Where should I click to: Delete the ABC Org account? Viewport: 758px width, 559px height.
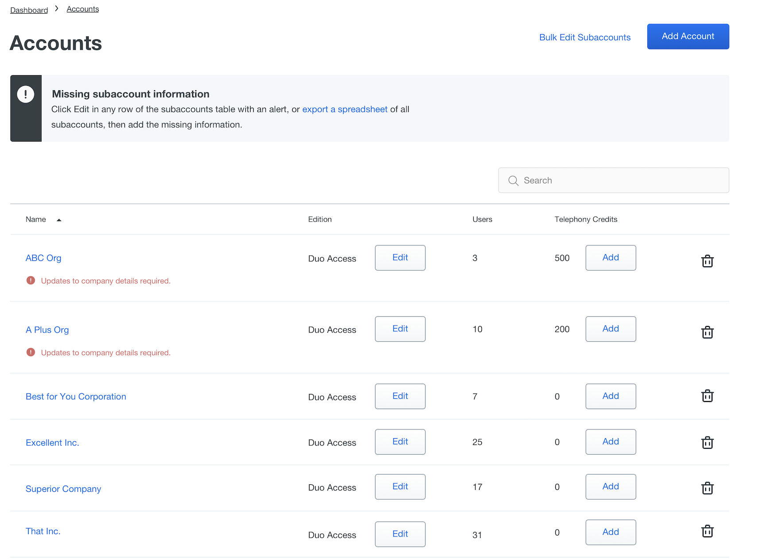coord(707,261)
